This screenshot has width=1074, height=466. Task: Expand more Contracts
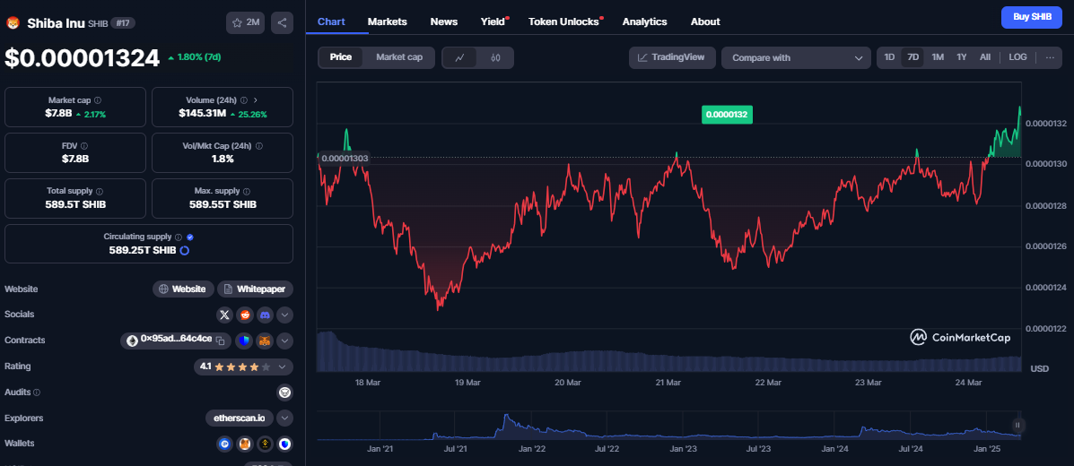(x=285, y=341)
